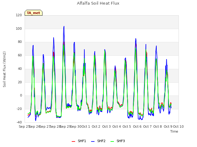
Task: Click the green SHF3 legend line swatch
Action: (x=112, y=141)
